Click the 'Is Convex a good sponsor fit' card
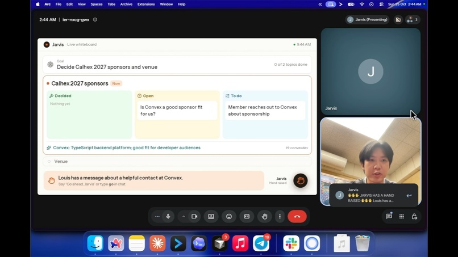Viewport: 458px width, 257px height. [177, 111]
